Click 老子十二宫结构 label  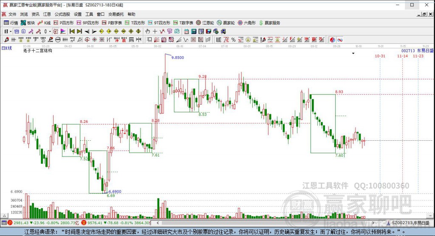37,51
